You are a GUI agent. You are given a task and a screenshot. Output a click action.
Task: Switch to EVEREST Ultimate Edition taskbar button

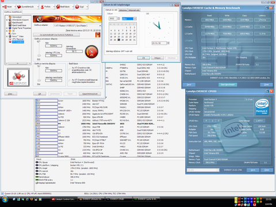pos(91,200)
